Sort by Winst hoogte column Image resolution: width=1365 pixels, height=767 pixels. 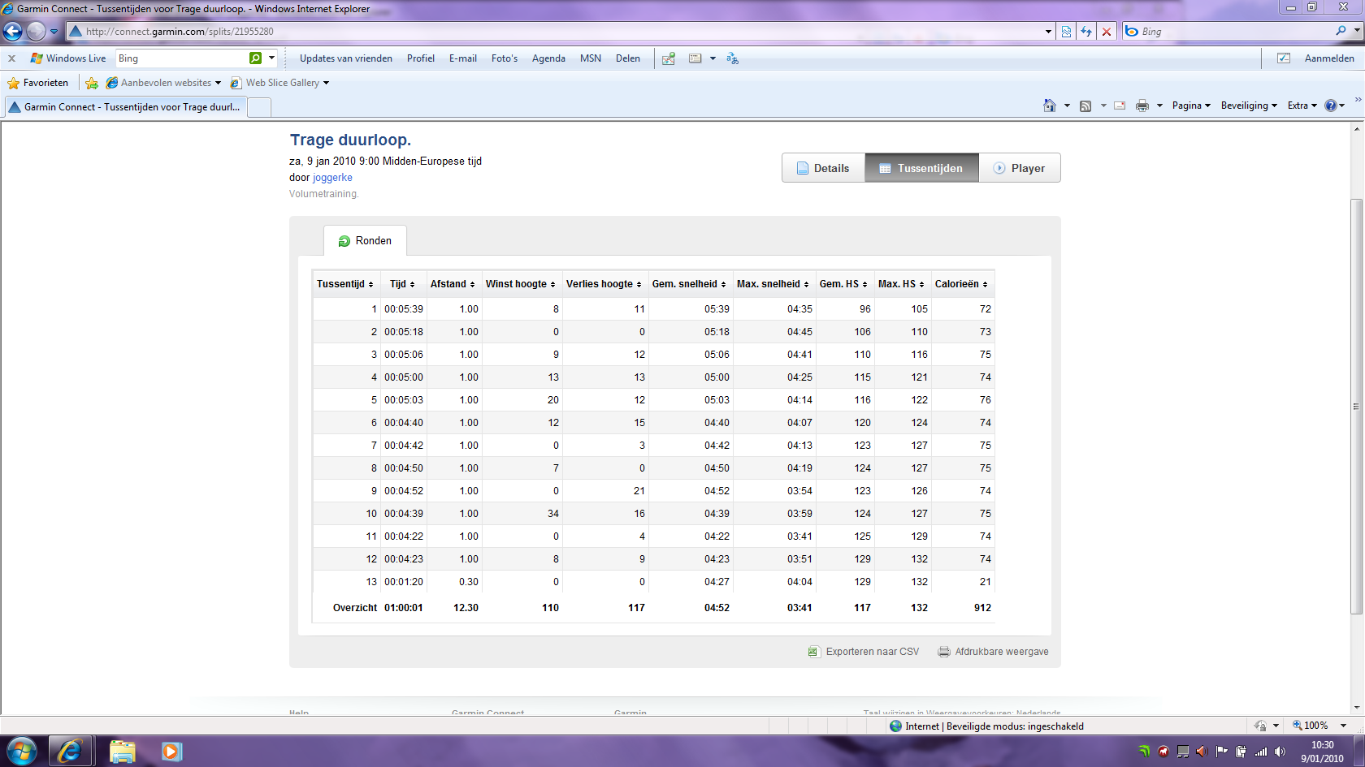coord(521,284)
